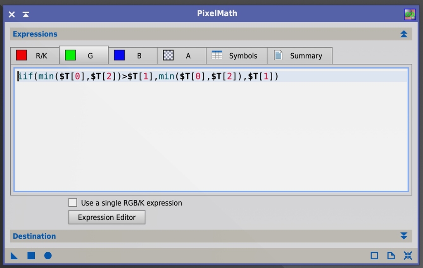The width and height of the screenshot is (423, 268).
Task: Click inside the expression text editor
Action: (x=211, y=130)
